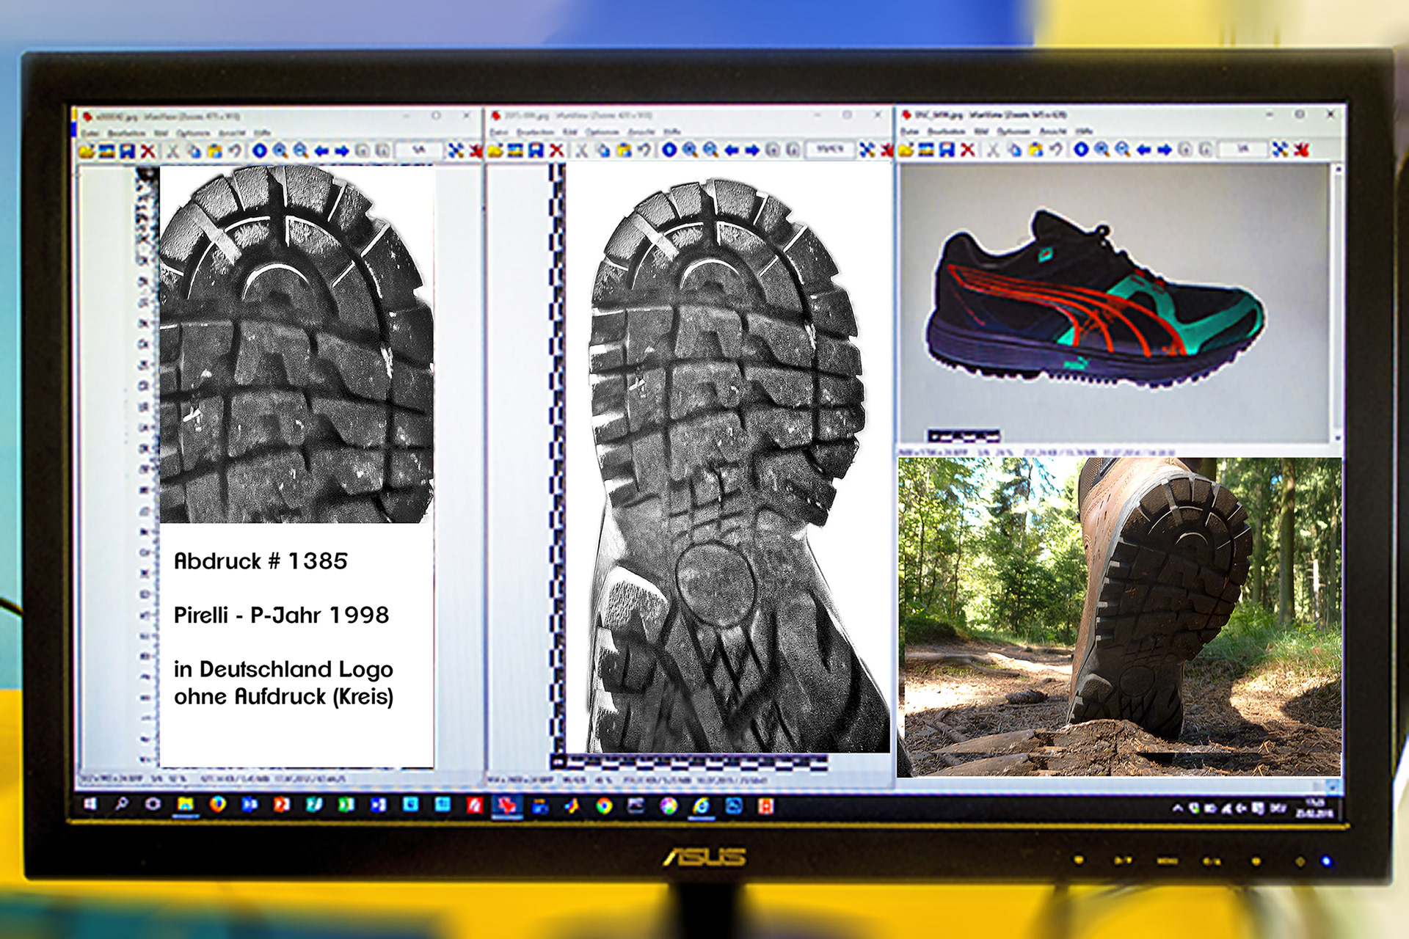Undo the last edit in the left window
This screenshot has width=1409, height=939.
[235, 151]
